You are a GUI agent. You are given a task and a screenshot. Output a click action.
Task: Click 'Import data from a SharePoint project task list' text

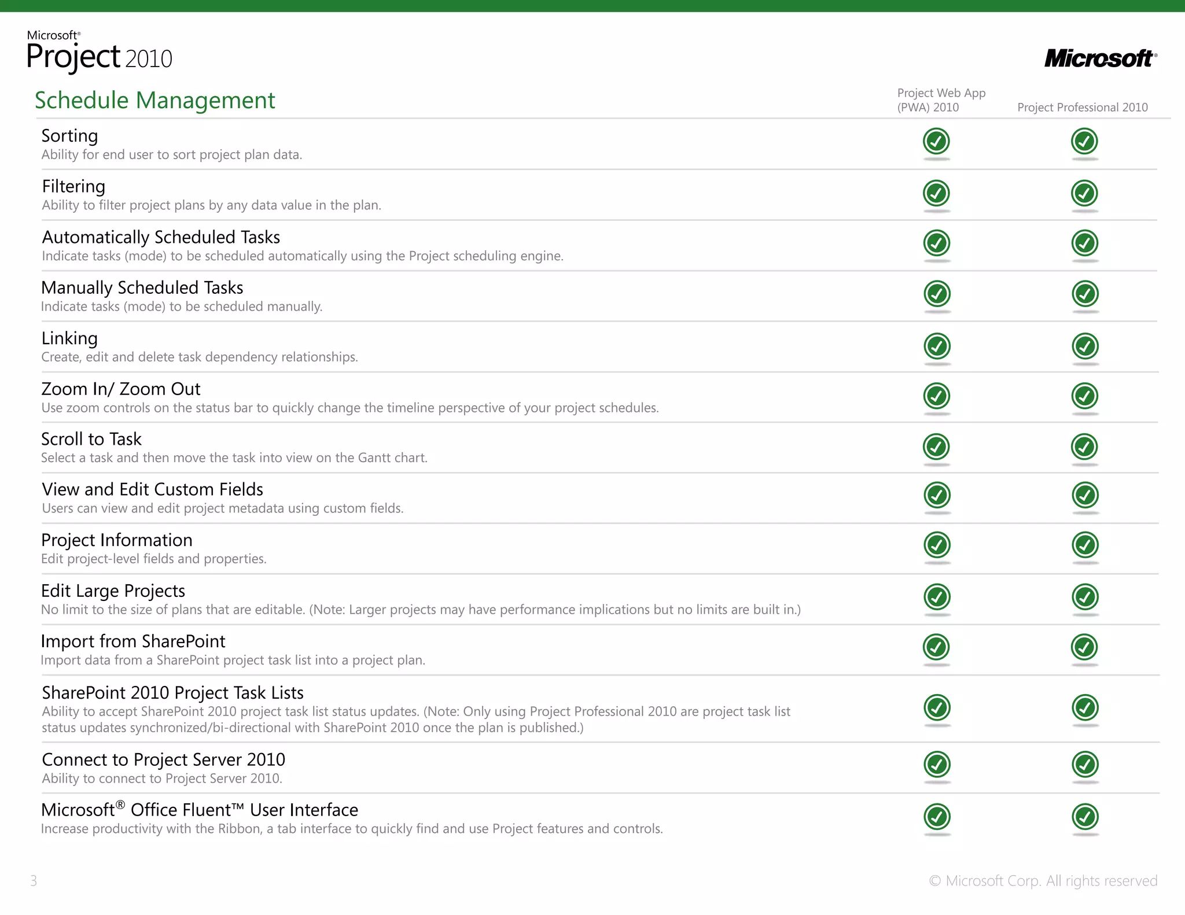point(233,661)
